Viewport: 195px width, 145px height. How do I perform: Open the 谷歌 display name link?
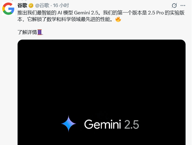[22, 5]
